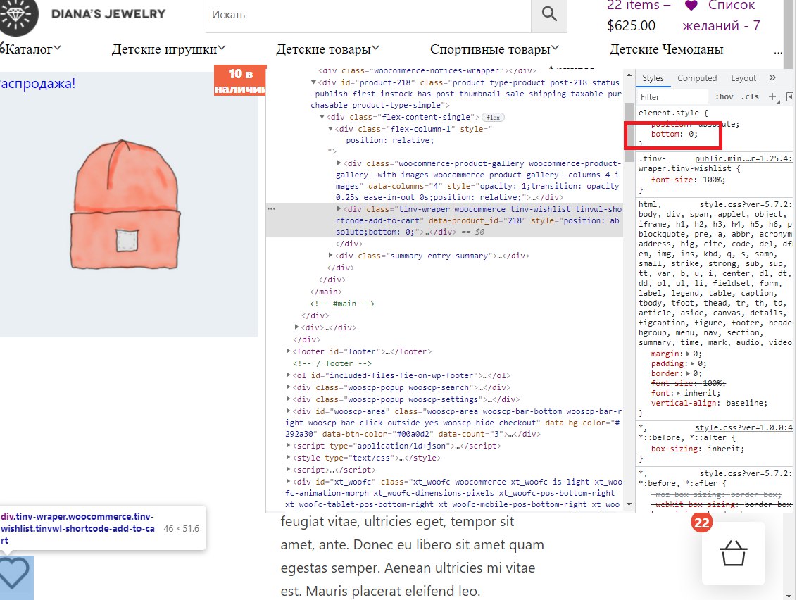Image resolution: width=797 pixels, height=600 pixels.
Task: Open the purple heart wishlist icon
Action: click(x=691, y=6)
